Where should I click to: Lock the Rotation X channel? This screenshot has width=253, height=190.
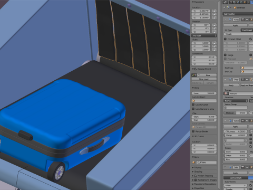(214, 25)
